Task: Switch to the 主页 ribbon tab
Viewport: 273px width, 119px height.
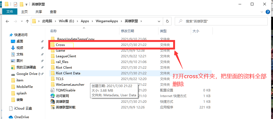Action: pos(24,12)
